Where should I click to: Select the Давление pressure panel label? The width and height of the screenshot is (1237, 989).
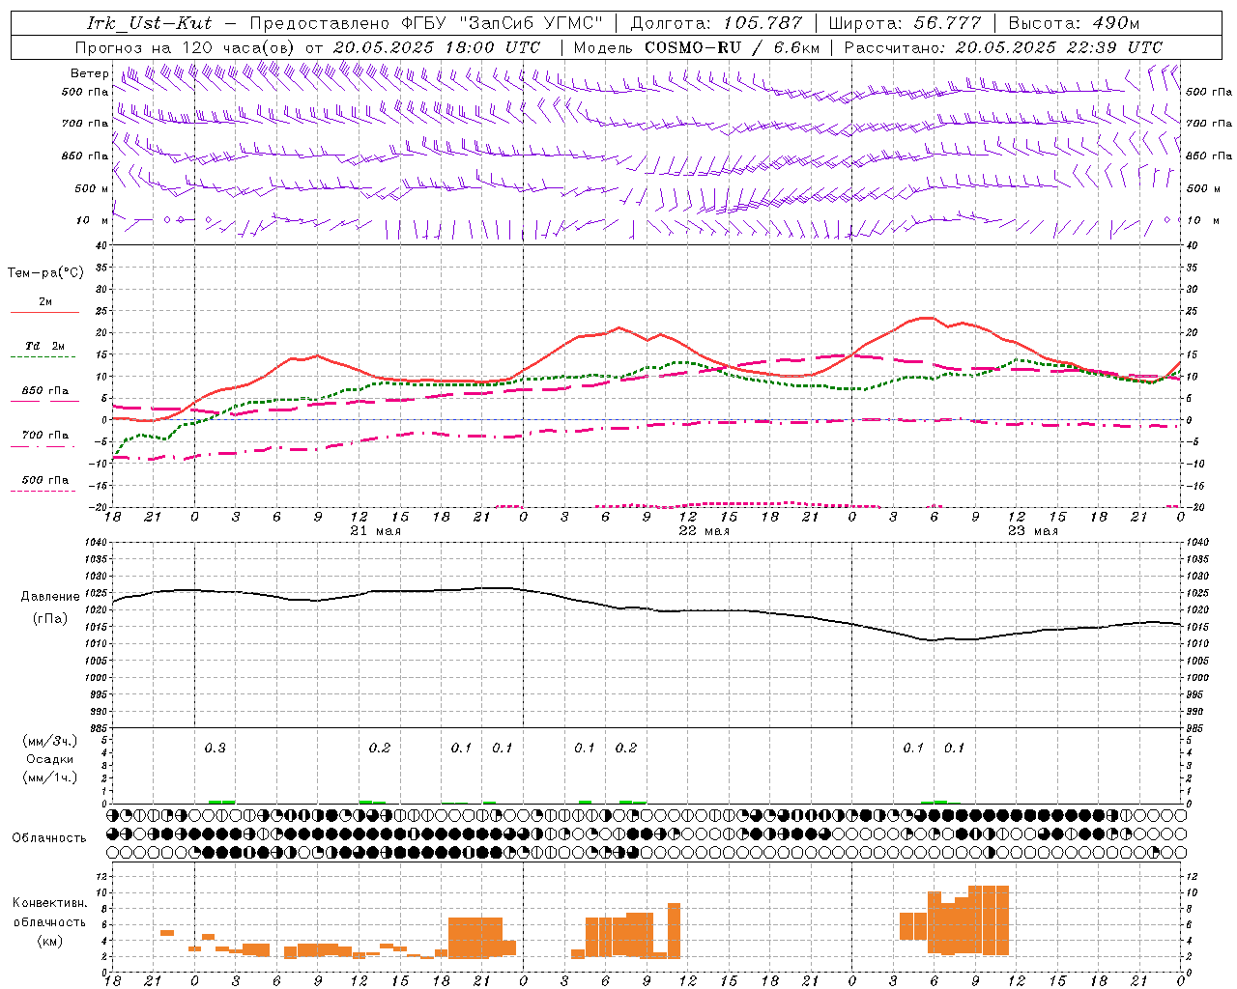(x=50, y=597)
